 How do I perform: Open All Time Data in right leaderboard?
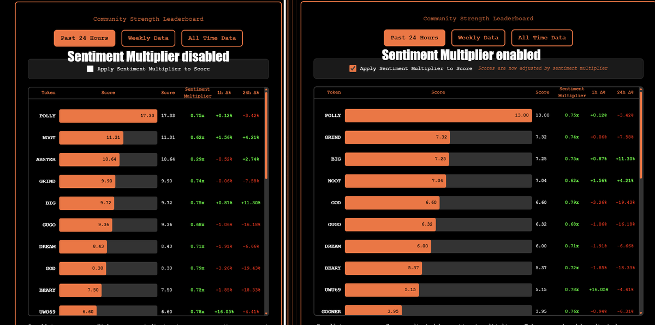pos(542,38)
